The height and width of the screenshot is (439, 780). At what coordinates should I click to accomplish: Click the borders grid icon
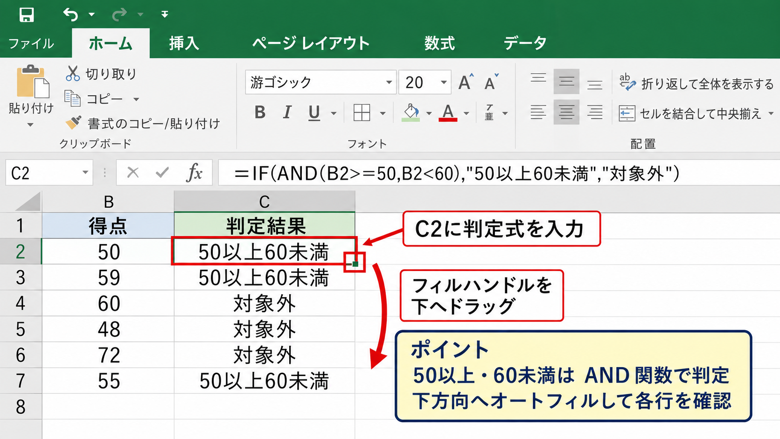pos(362,112)
